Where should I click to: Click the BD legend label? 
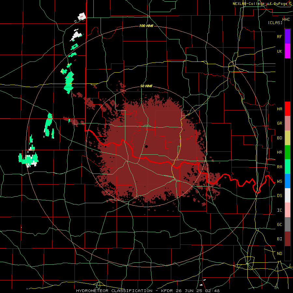point(279,138)
